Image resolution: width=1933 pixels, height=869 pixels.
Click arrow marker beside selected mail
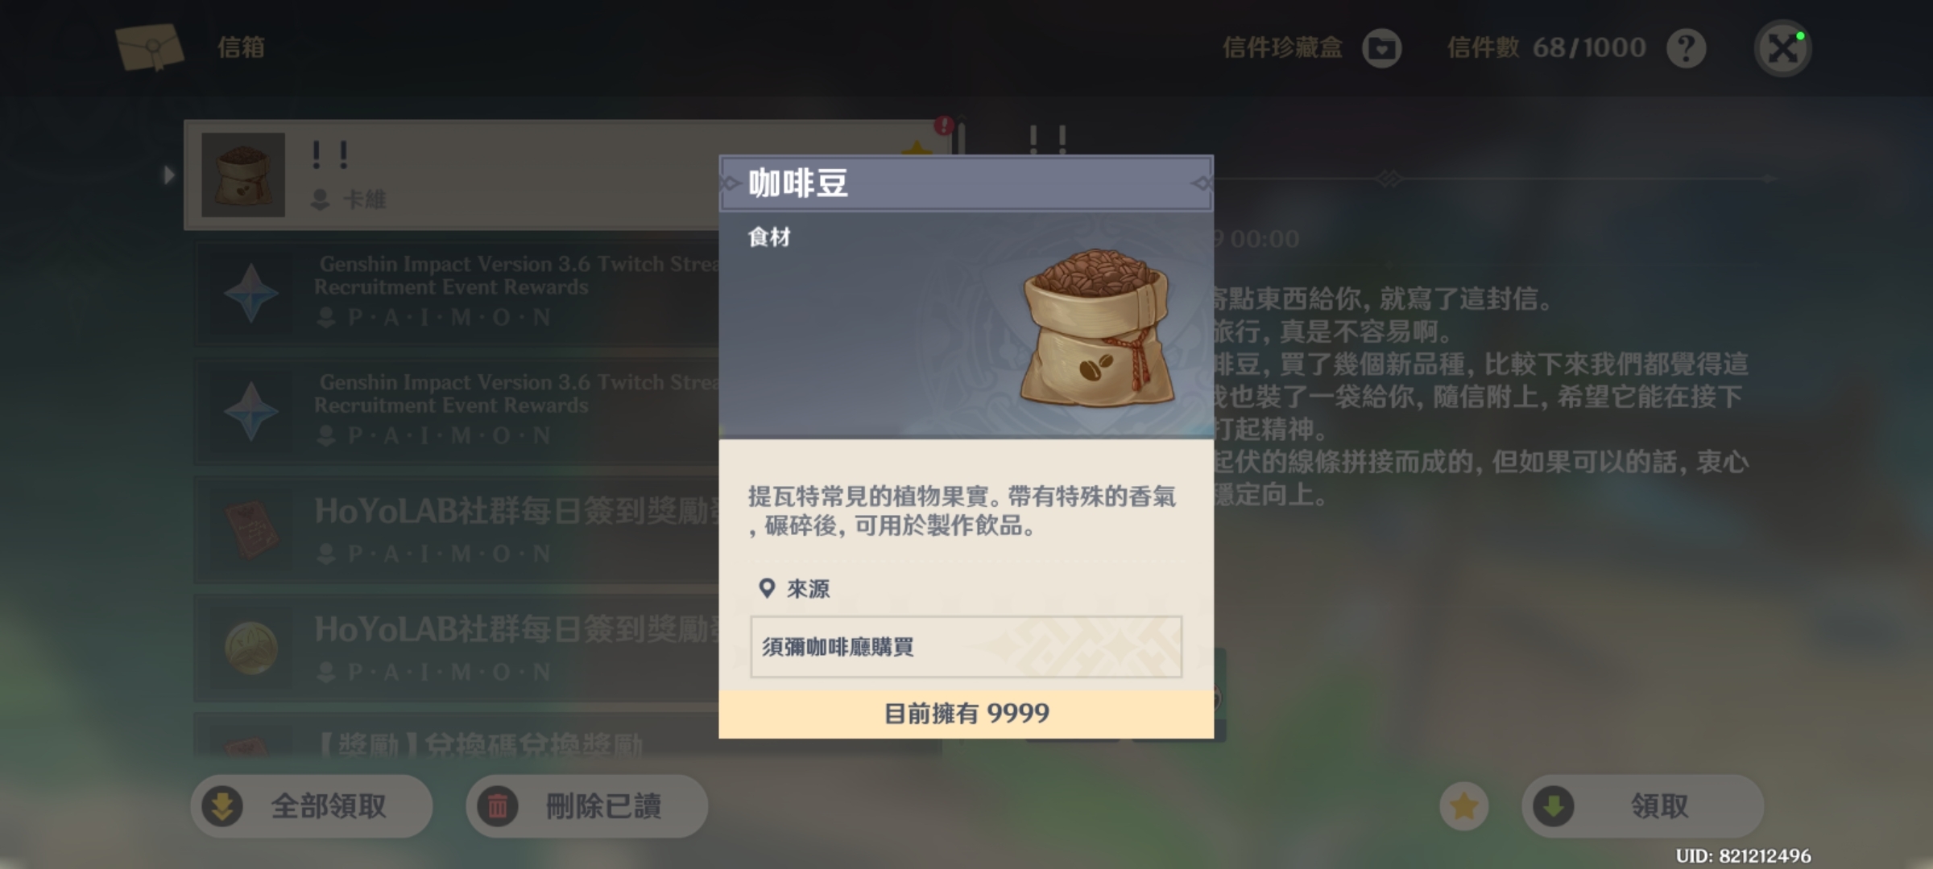tap(168, 175)
